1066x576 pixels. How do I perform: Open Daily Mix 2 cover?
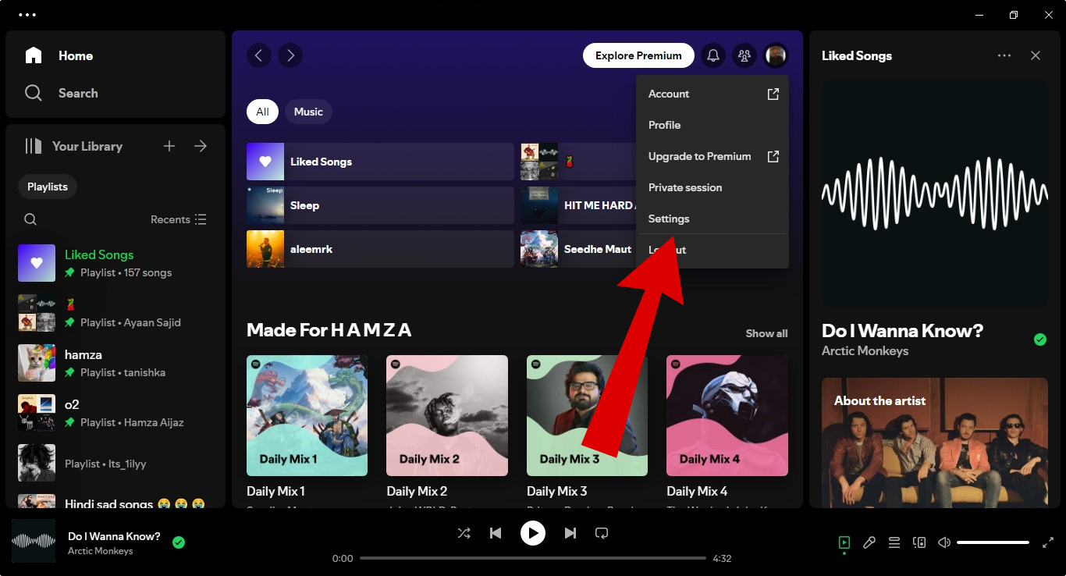click(x=447, y=416)
